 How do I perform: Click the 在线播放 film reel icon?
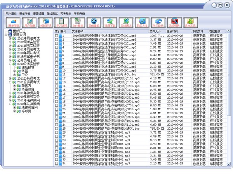tap(94, 22)
